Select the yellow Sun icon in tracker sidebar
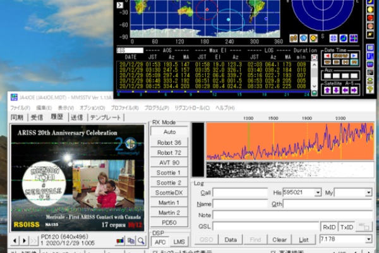This screenshot has height=253, width=379. click(x=370, y=9)
